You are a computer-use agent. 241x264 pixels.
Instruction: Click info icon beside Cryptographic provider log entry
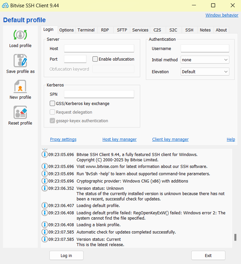tap(45, 181)
